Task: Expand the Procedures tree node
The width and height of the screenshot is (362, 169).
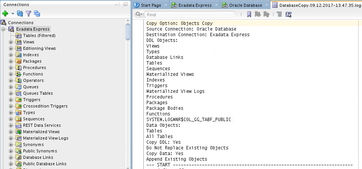Action: pos(11,68)
